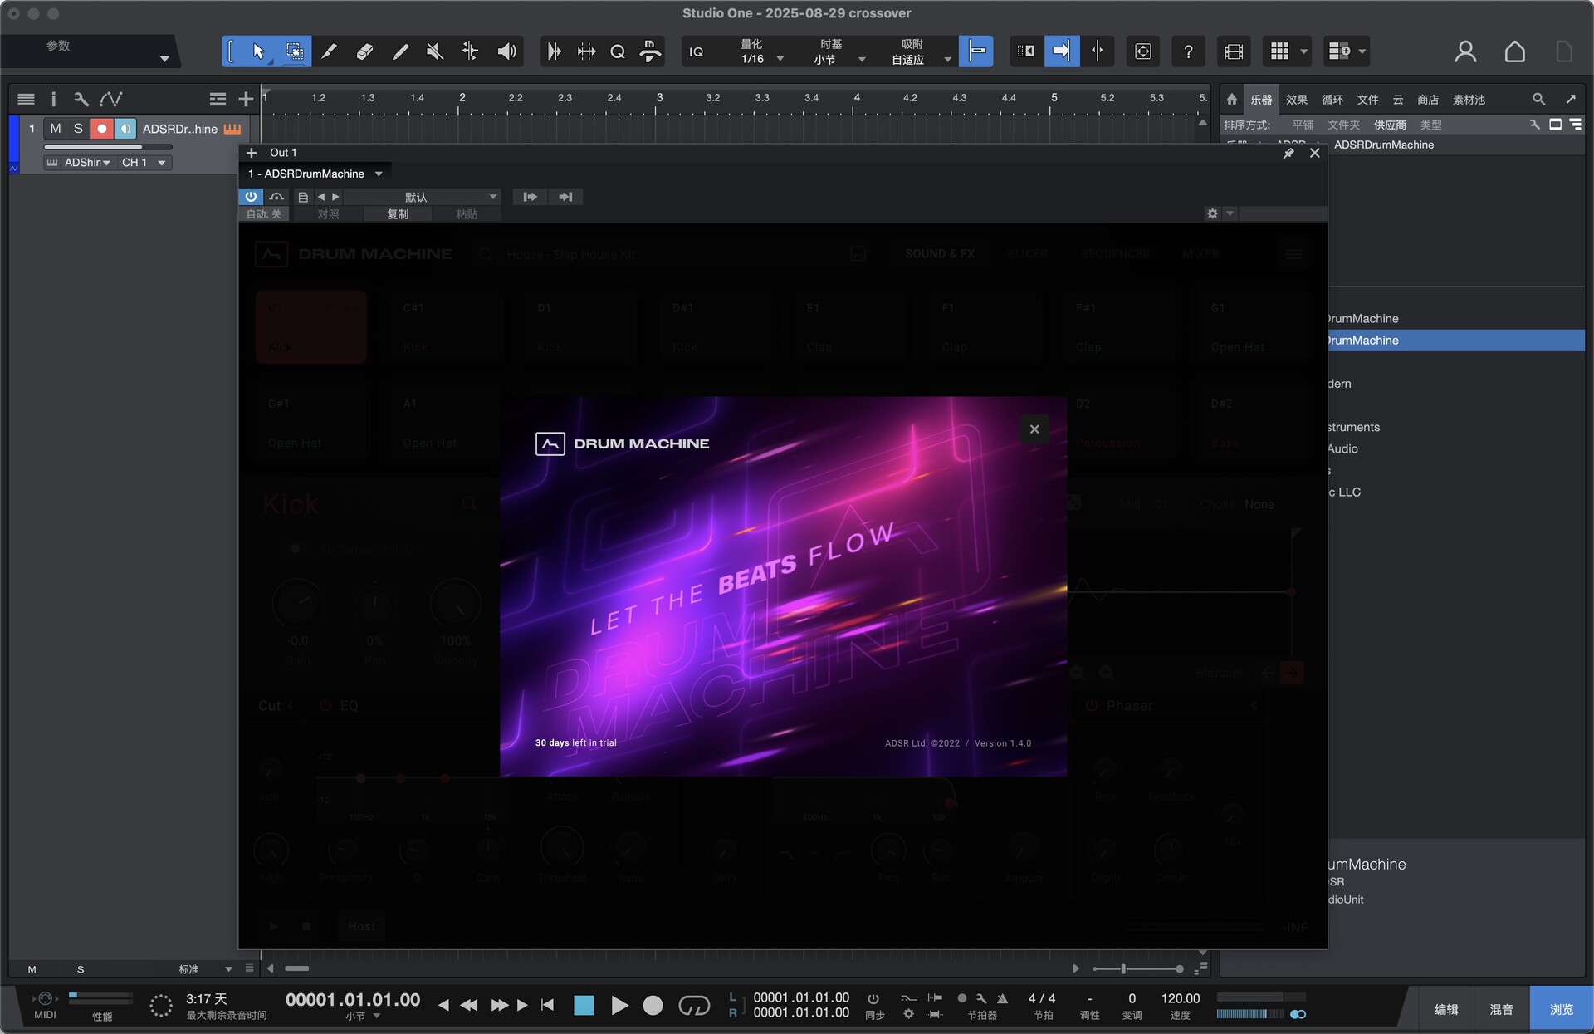Open plugin window gear settings
Image resolution: width=1594 pixels, height=1034 pixels.
1212,213
